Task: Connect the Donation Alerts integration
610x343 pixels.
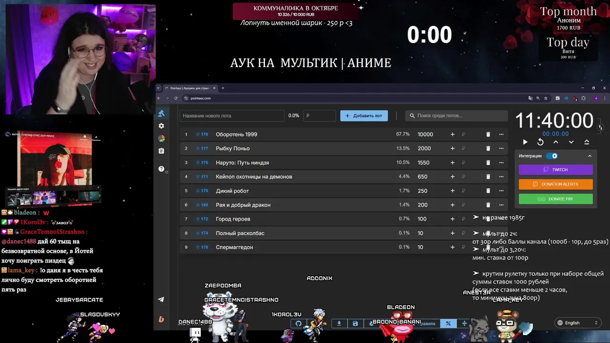Action: coord(556,184)
